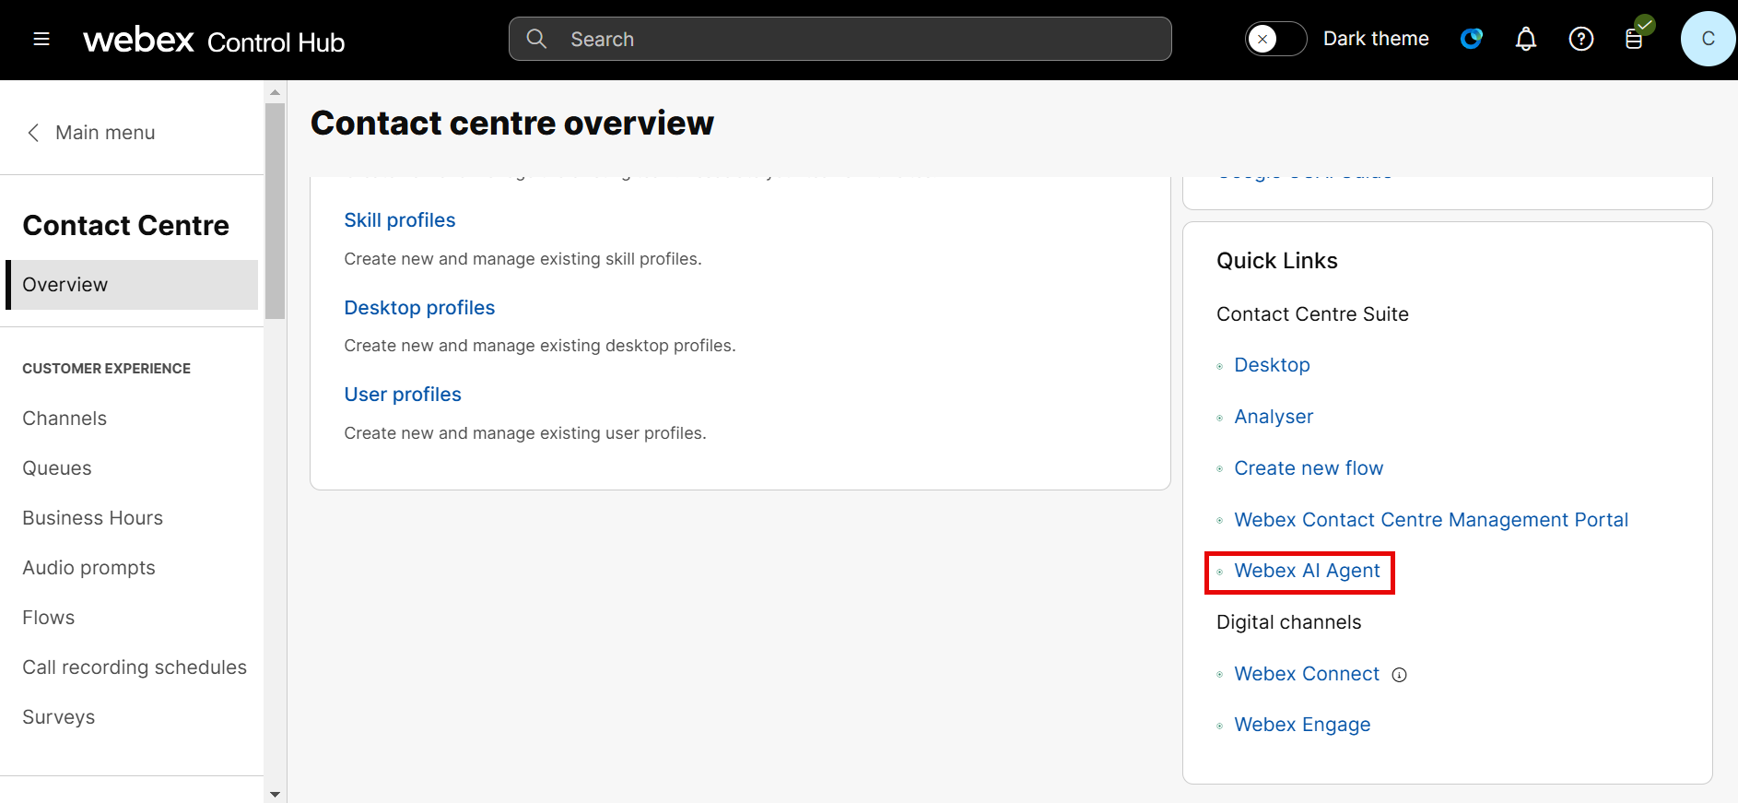Image resolution: width=1738 pixels, height=803 pixels.
Task: Click 'Create new and manage existing user profiles.' text
Action: click(x=525, y=433)
